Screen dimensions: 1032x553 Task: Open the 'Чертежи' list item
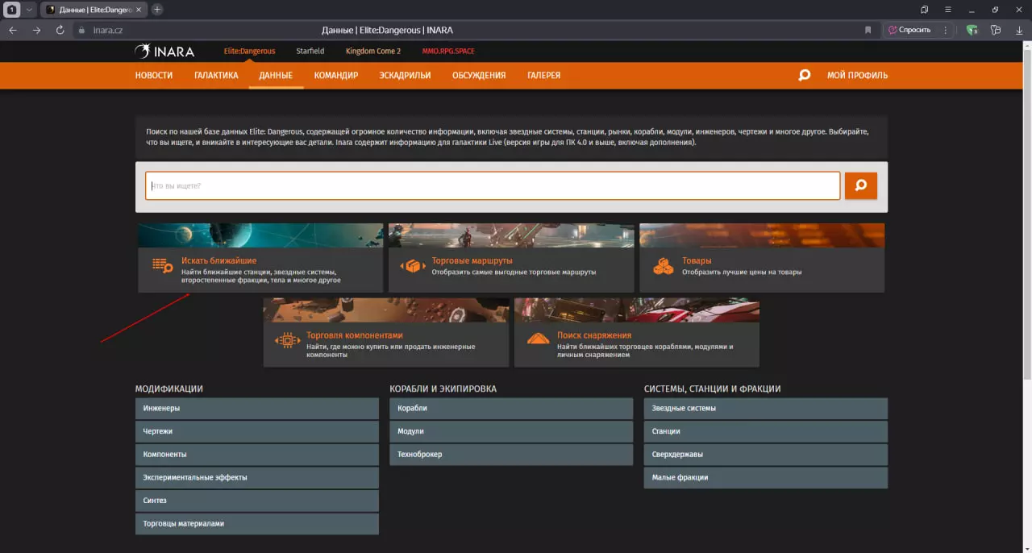[257, 431]
